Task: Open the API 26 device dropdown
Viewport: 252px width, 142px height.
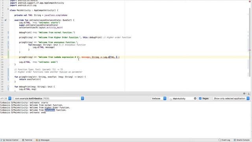Action: (6, 98)
